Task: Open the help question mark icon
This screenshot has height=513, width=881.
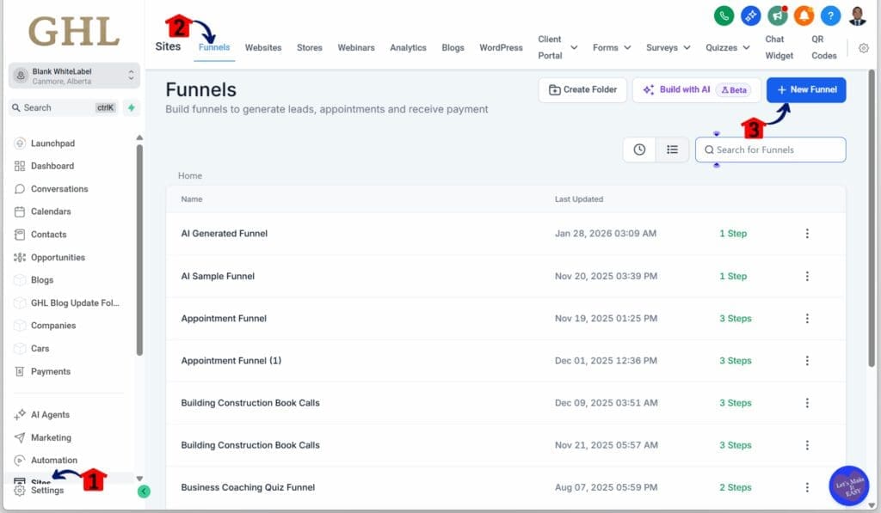Action: coord(829,15)
